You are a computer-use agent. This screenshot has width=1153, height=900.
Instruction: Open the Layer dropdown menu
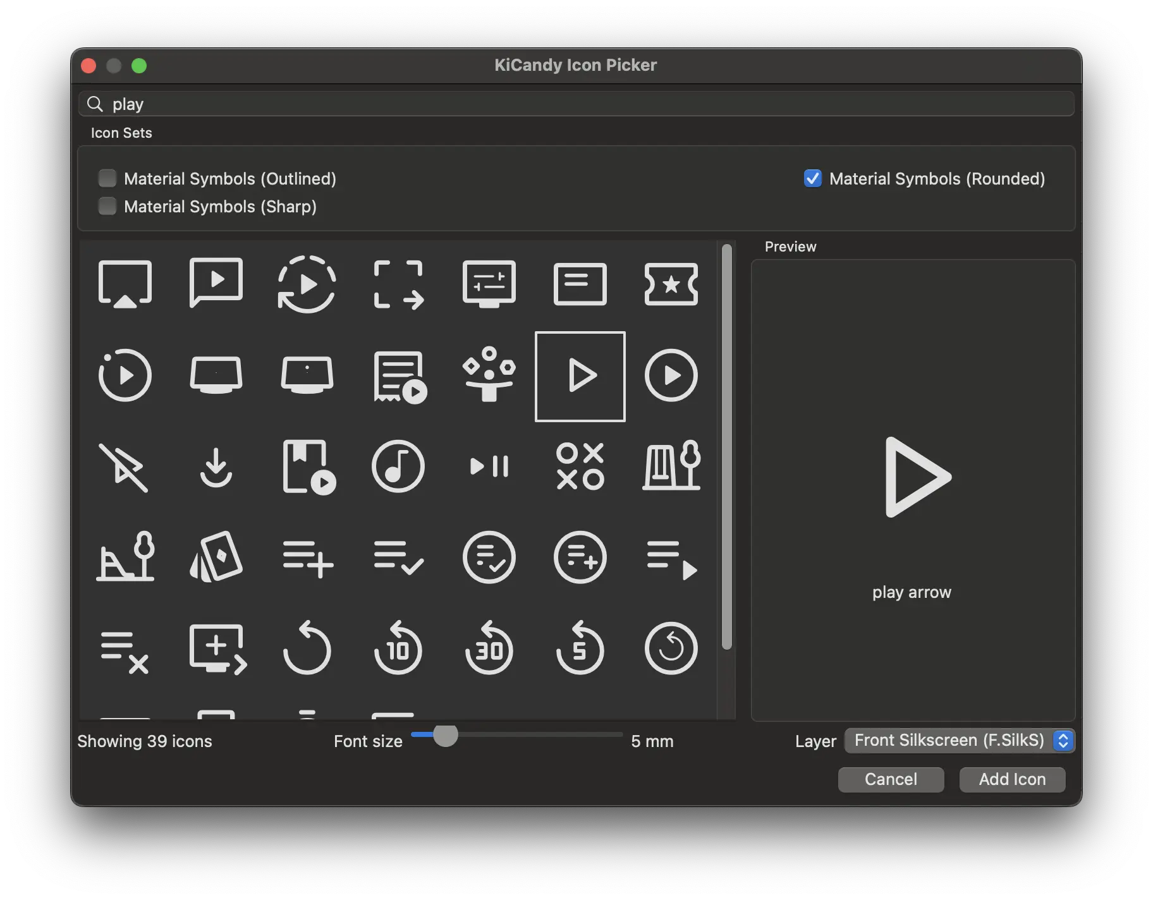[x=959, y=741]
